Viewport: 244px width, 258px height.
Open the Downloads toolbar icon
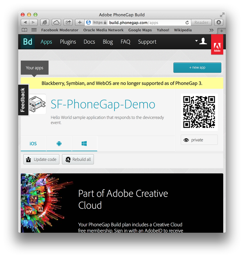218,22
